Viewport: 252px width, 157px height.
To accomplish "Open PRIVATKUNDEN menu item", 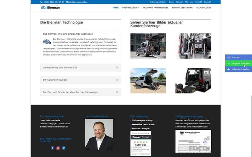I will [131, 8].
